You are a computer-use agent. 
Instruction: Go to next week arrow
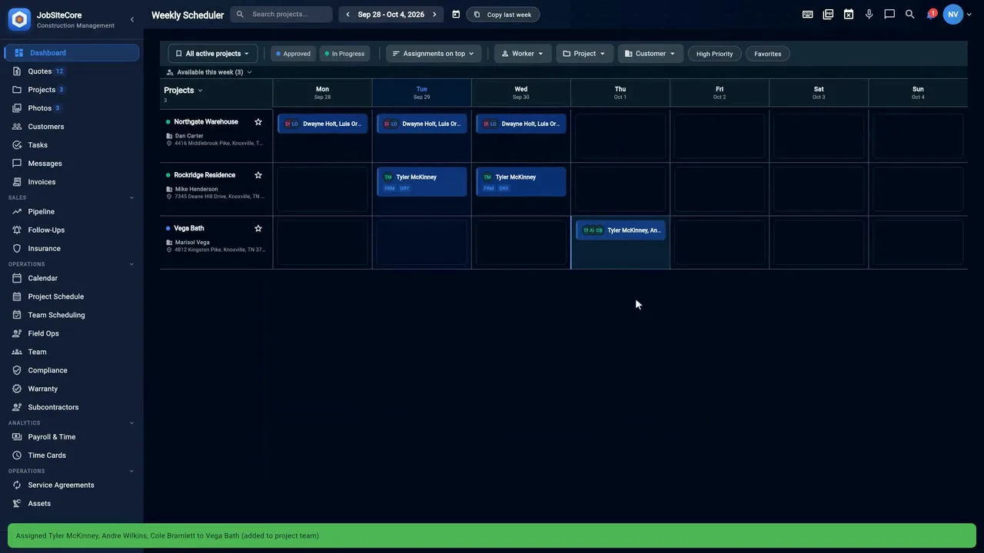coord(434,15)
